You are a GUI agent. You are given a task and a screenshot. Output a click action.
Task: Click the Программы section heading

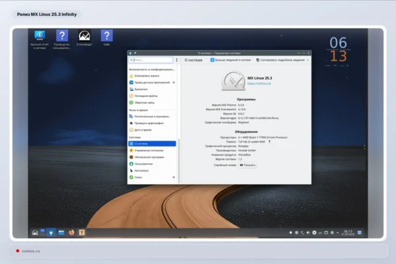(x=246, y=99)
